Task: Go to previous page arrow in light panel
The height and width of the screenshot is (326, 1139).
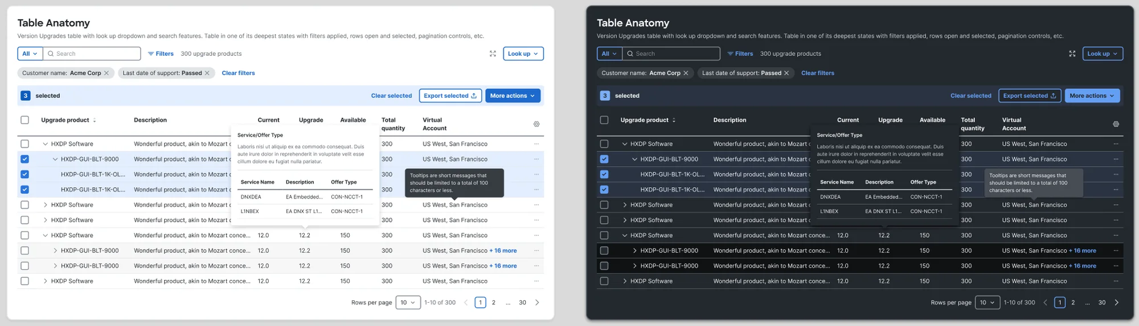Action: click(466, 302)
